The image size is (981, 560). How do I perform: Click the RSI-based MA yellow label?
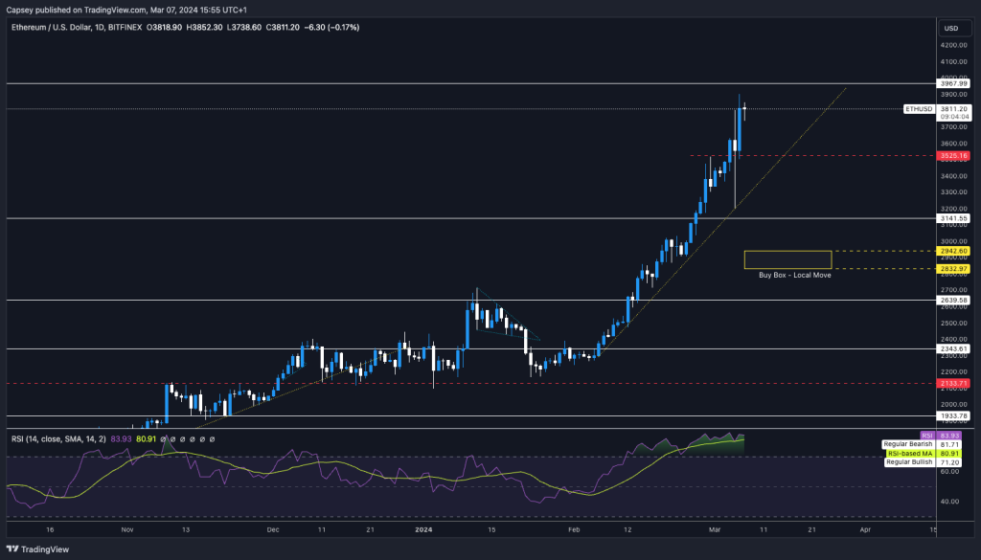coord(908,453)
